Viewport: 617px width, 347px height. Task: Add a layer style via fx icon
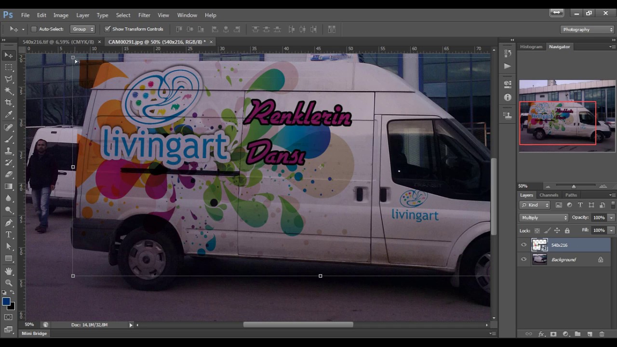point(541,334)
